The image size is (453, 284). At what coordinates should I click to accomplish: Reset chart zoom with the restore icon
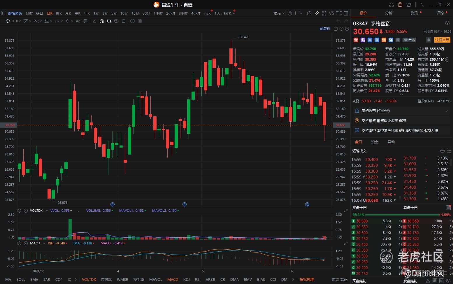[x=336, y=29]
